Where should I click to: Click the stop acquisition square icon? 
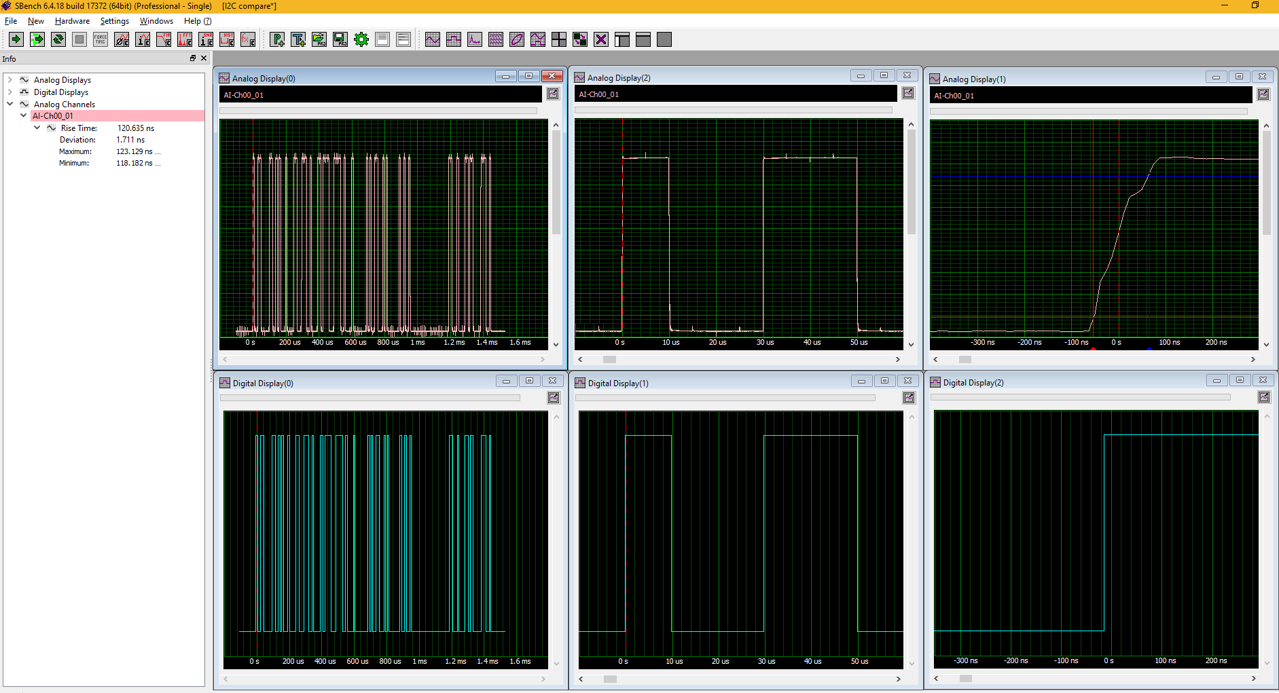click(79, 39)
